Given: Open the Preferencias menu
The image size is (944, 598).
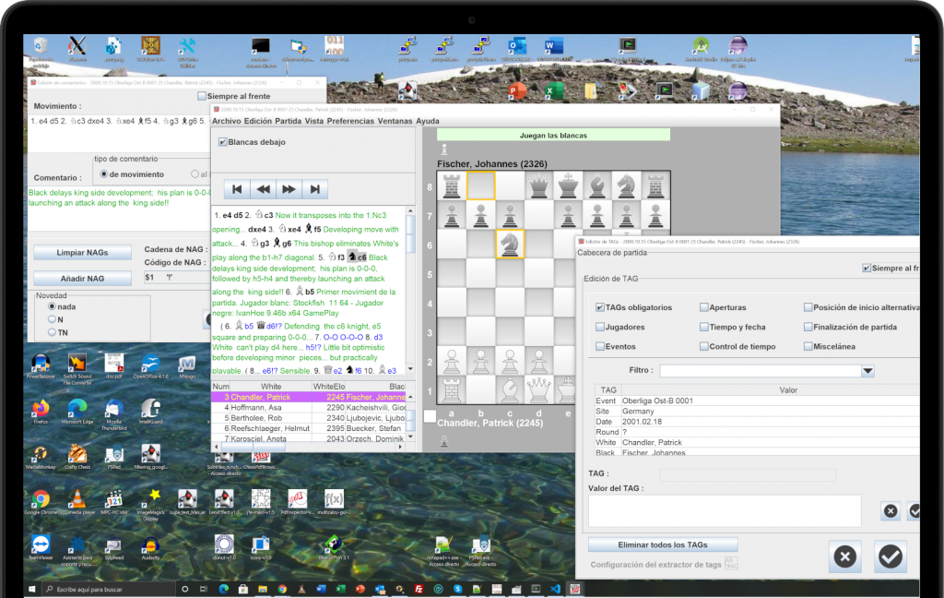Looking at the screenshot, I should click(351, 121).
